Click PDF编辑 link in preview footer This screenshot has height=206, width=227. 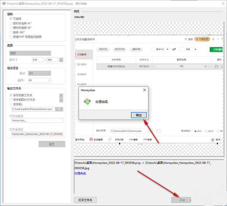click(x=133, y=139)
